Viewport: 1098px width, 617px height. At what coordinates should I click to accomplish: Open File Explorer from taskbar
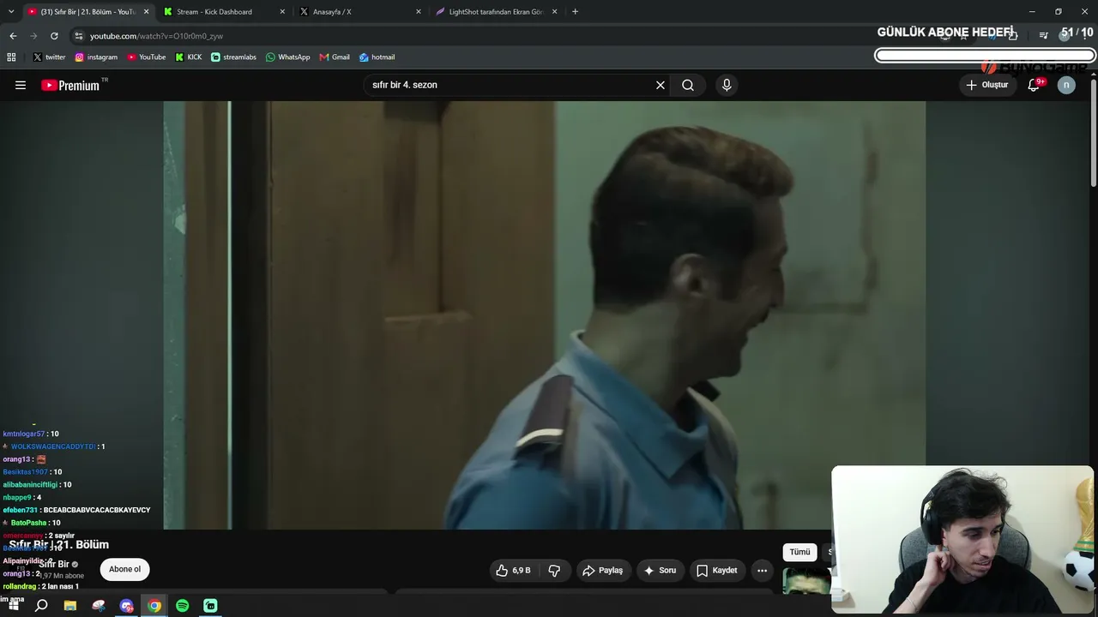click(x=70, y=606)
